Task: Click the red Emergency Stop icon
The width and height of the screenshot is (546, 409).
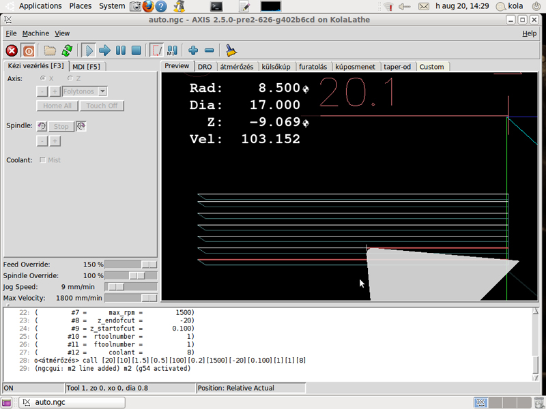Action: (x=12, y=50)
